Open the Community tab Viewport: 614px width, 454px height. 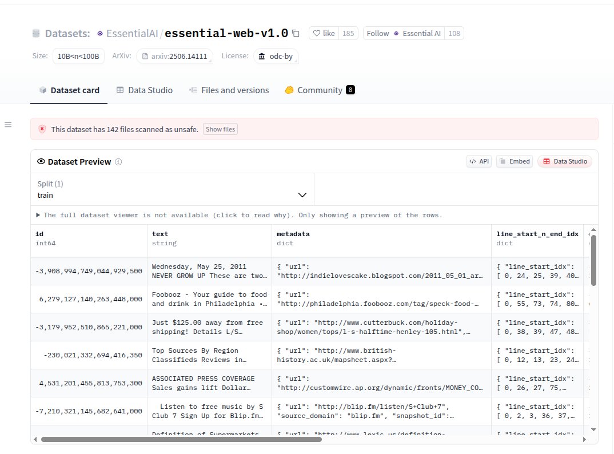[320, 90]
